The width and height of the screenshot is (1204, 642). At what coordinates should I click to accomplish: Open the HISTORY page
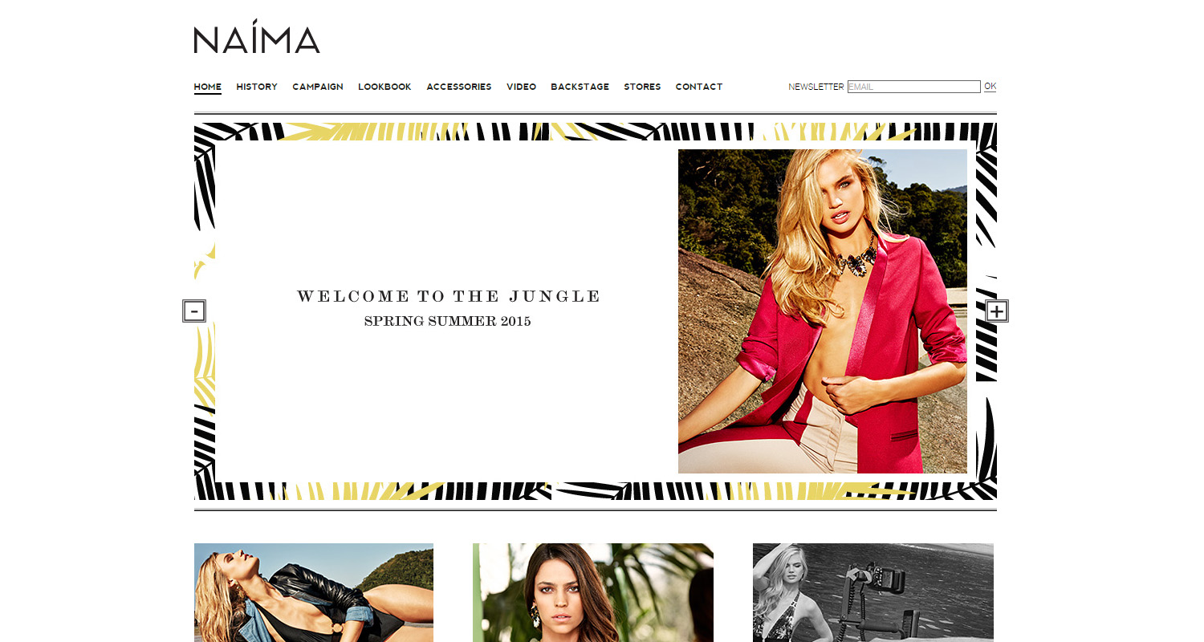(257, 87)
